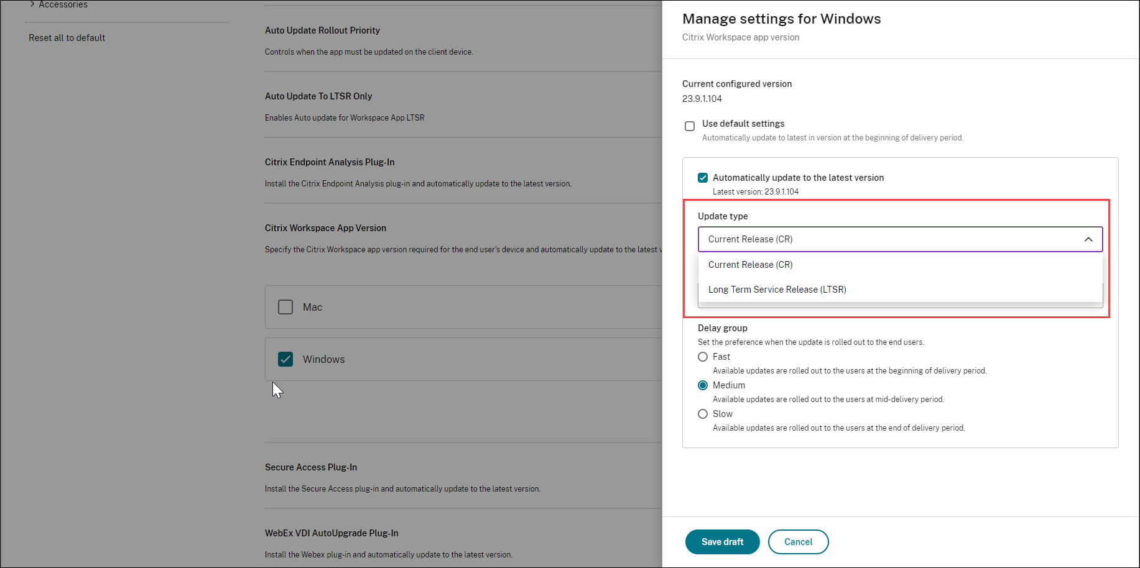The width and height of the screenshot is (1140, 568).
Task: Untick the Windows platform checkbox
Action: [x=285, y=359]
